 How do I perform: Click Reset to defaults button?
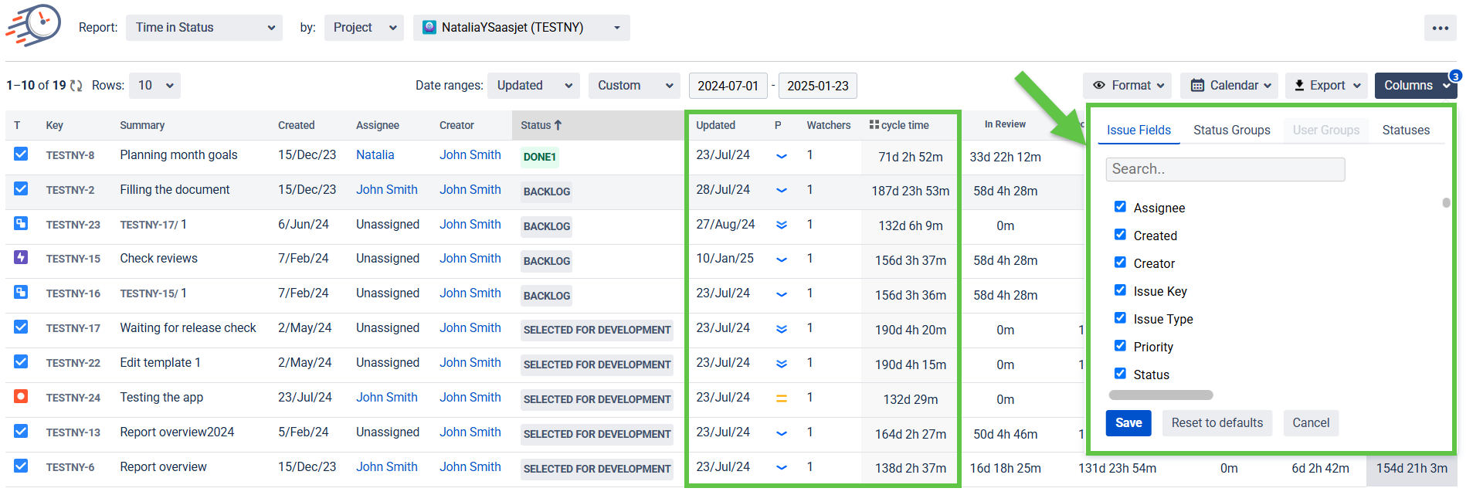click(1217, 423)
